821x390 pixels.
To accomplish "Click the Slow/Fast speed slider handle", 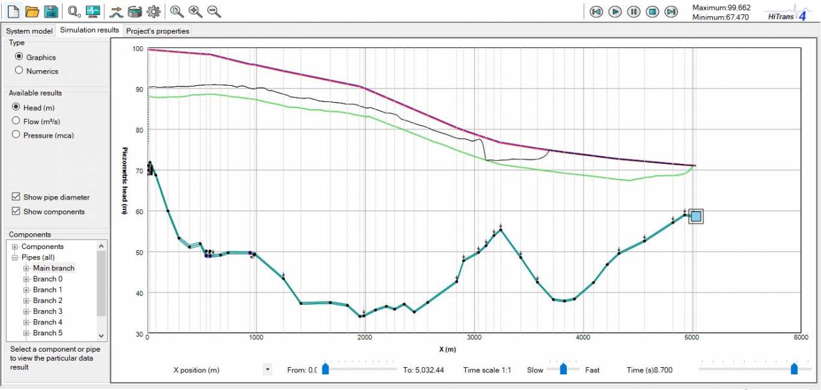I will click(x=564, y=369).
